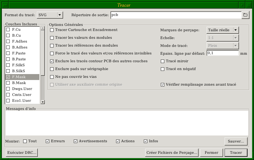Screen dimensions: 254x160
Task: Enable Tracé miroir option
Action: [162, 61]
